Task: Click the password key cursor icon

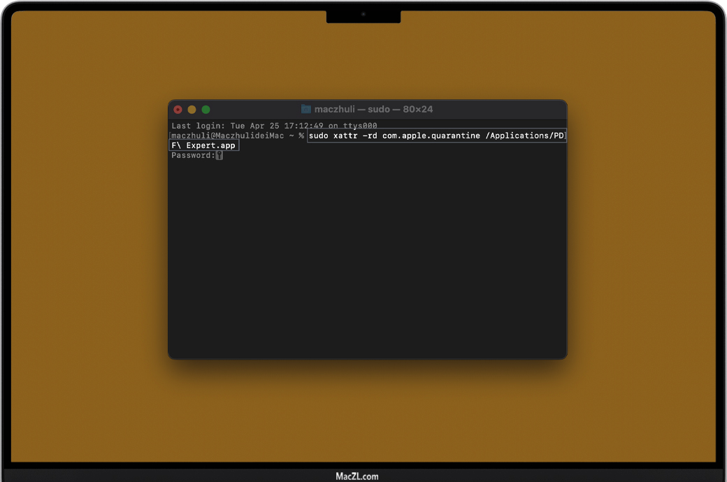Action: [219, 156]
